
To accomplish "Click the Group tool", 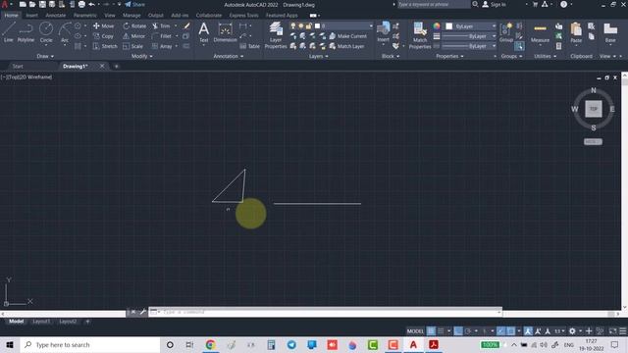I will (506, 32).
